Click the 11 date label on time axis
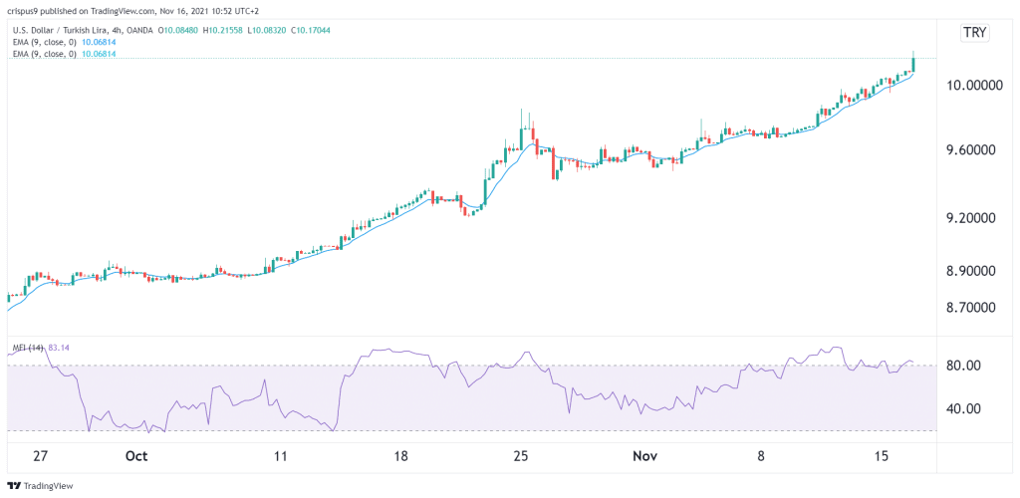 (x=280, y=456)
